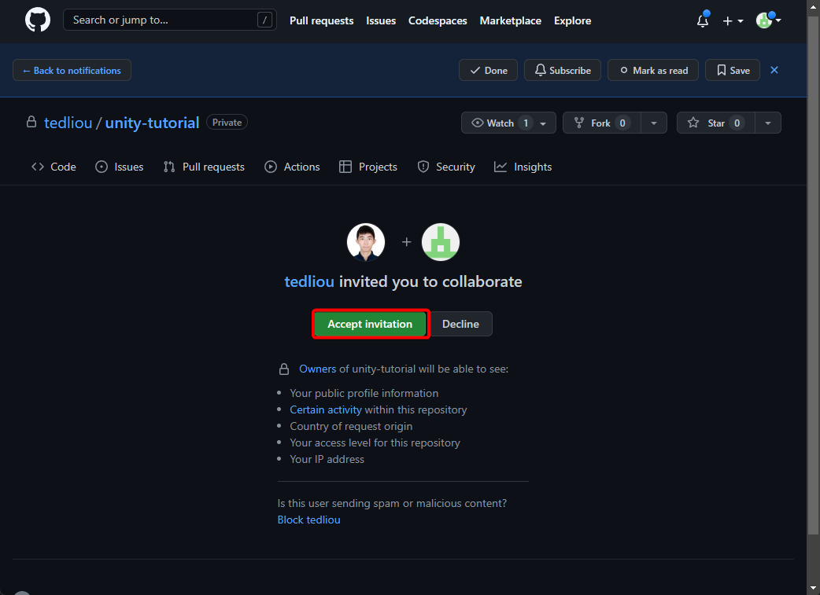
Task: Save this notification
Action: (733, 70)
